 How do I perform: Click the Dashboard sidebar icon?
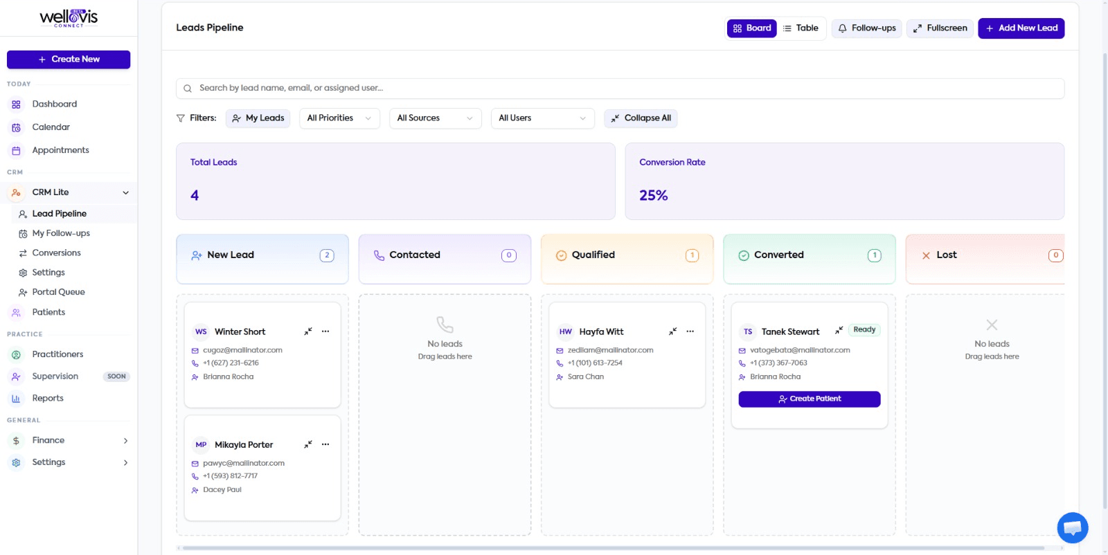(x=16, y=104)
